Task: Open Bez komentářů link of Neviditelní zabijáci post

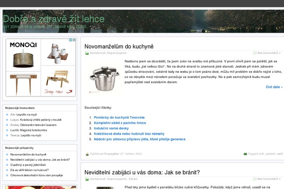Action: pos(269,179)
